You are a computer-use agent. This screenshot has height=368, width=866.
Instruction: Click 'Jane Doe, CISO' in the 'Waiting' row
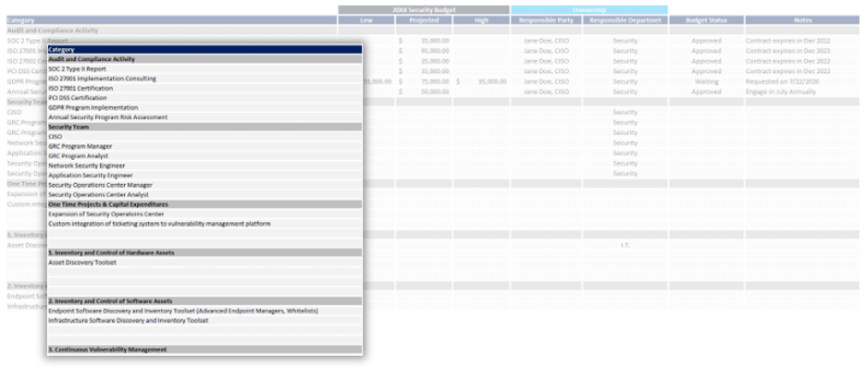coord(546,81)
